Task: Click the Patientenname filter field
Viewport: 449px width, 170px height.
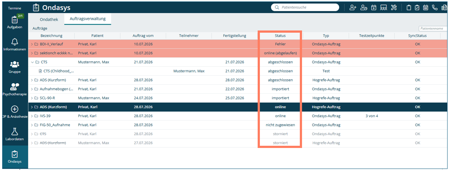Action: (433, 28)
